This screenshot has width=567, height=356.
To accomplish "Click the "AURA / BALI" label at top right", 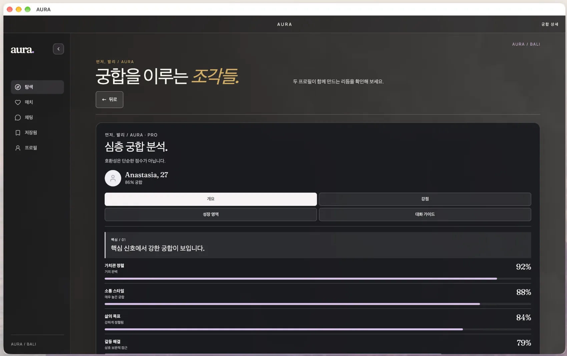I will pyautogui.click(x=526, y=44).
